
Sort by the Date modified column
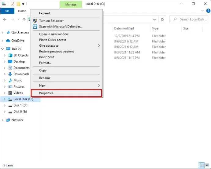[x=131, y=28]
